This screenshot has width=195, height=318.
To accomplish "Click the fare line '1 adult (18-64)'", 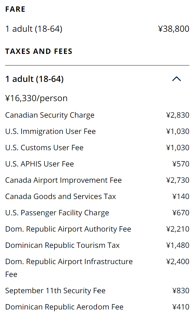I will (34, 29).
